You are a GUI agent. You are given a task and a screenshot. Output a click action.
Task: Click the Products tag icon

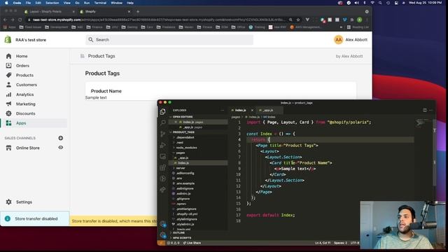pyautogui.click(x=8, y=75)
